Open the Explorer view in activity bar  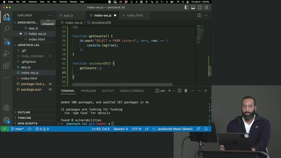[7, 17]
